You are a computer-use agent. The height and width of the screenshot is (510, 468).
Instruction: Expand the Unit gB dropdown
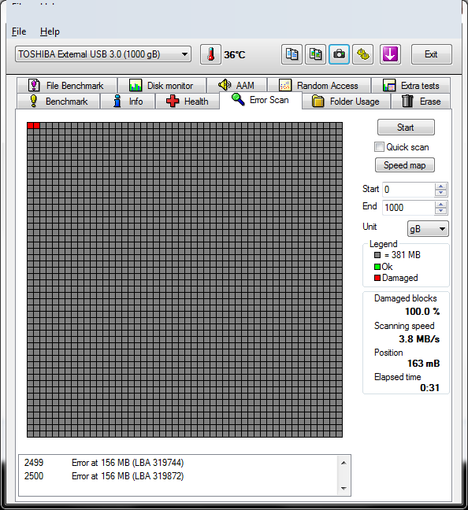[x=428, y=229]
